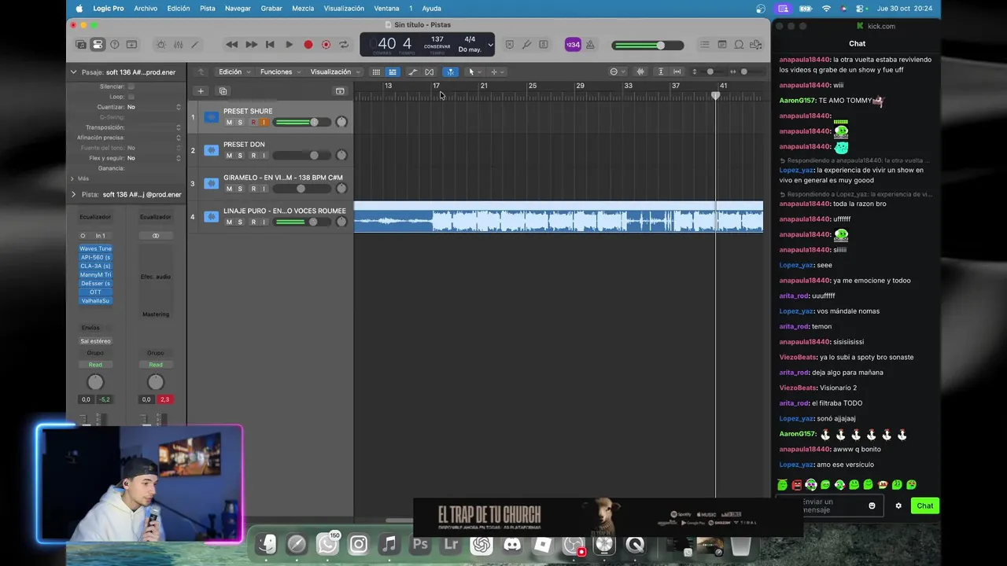Open the Grabar menu

tap(271, 8)
